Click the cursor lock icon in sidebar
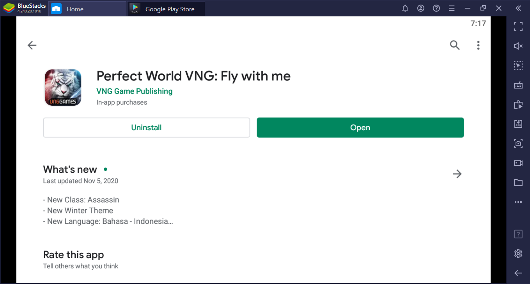The image size is (530, 284). point(518,66)
